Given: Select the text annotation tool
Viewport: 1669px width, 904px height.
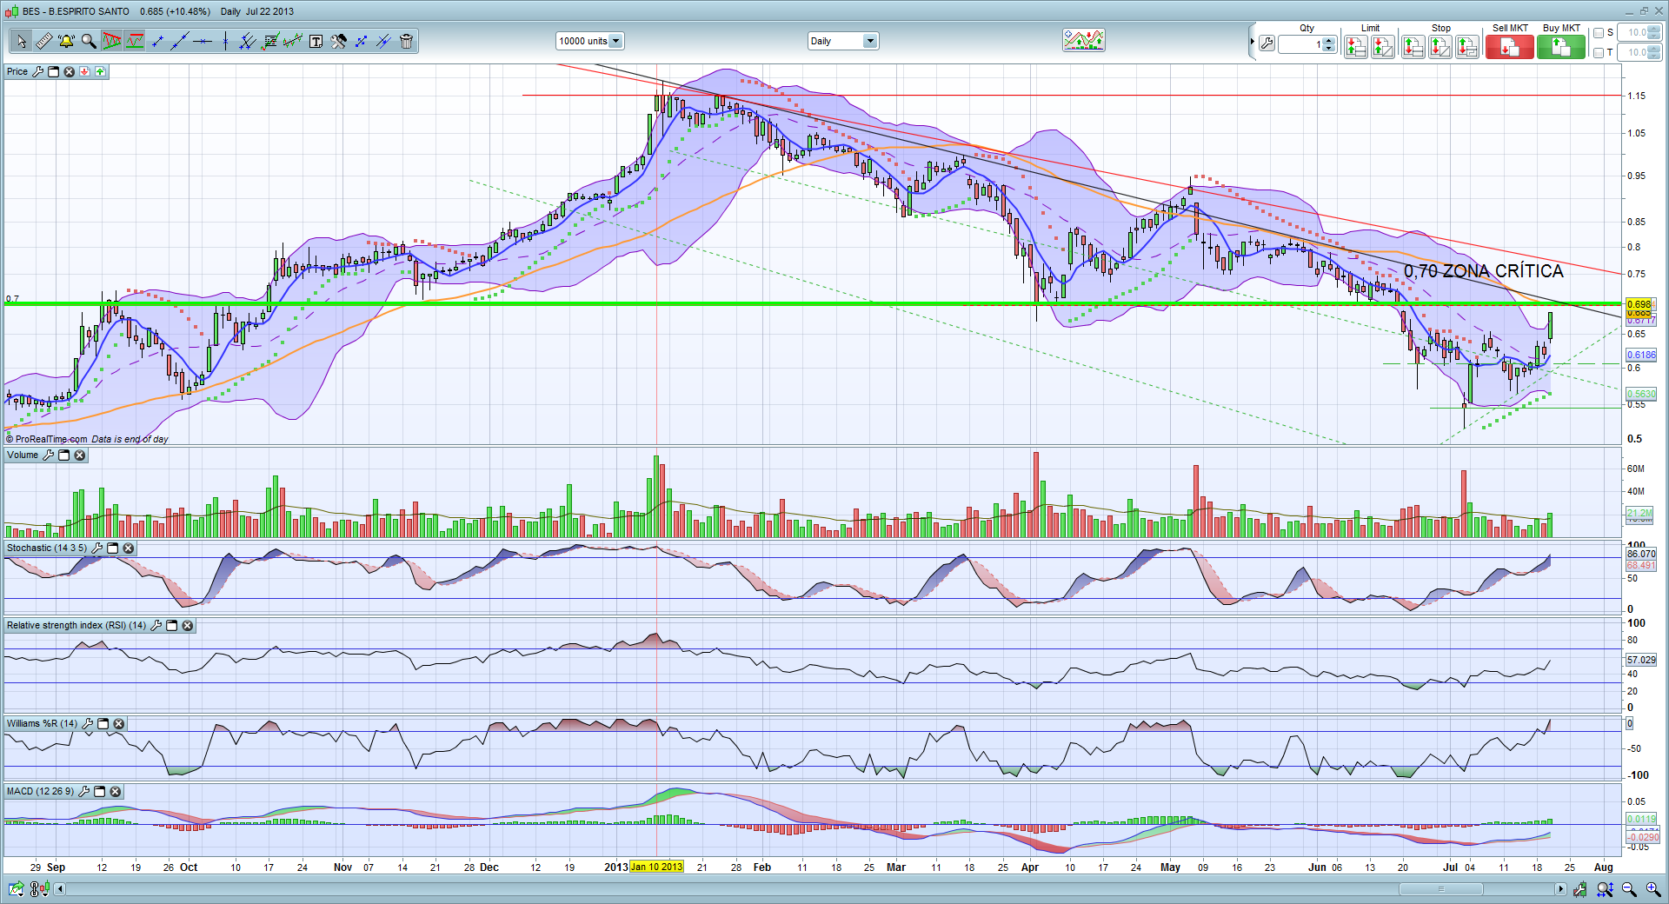Looking at the screenshot, I should [x=316, y=41].
